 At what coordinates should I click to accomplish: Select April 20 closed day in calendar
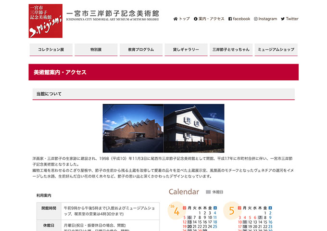click(189, 227)
